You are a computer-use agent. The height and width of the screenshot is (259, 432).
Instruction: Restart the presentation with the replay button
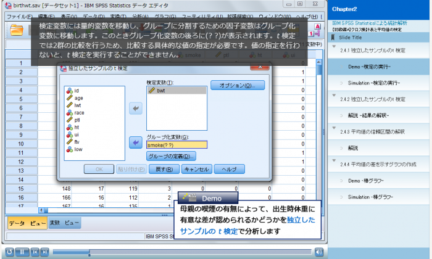(9, 252)
